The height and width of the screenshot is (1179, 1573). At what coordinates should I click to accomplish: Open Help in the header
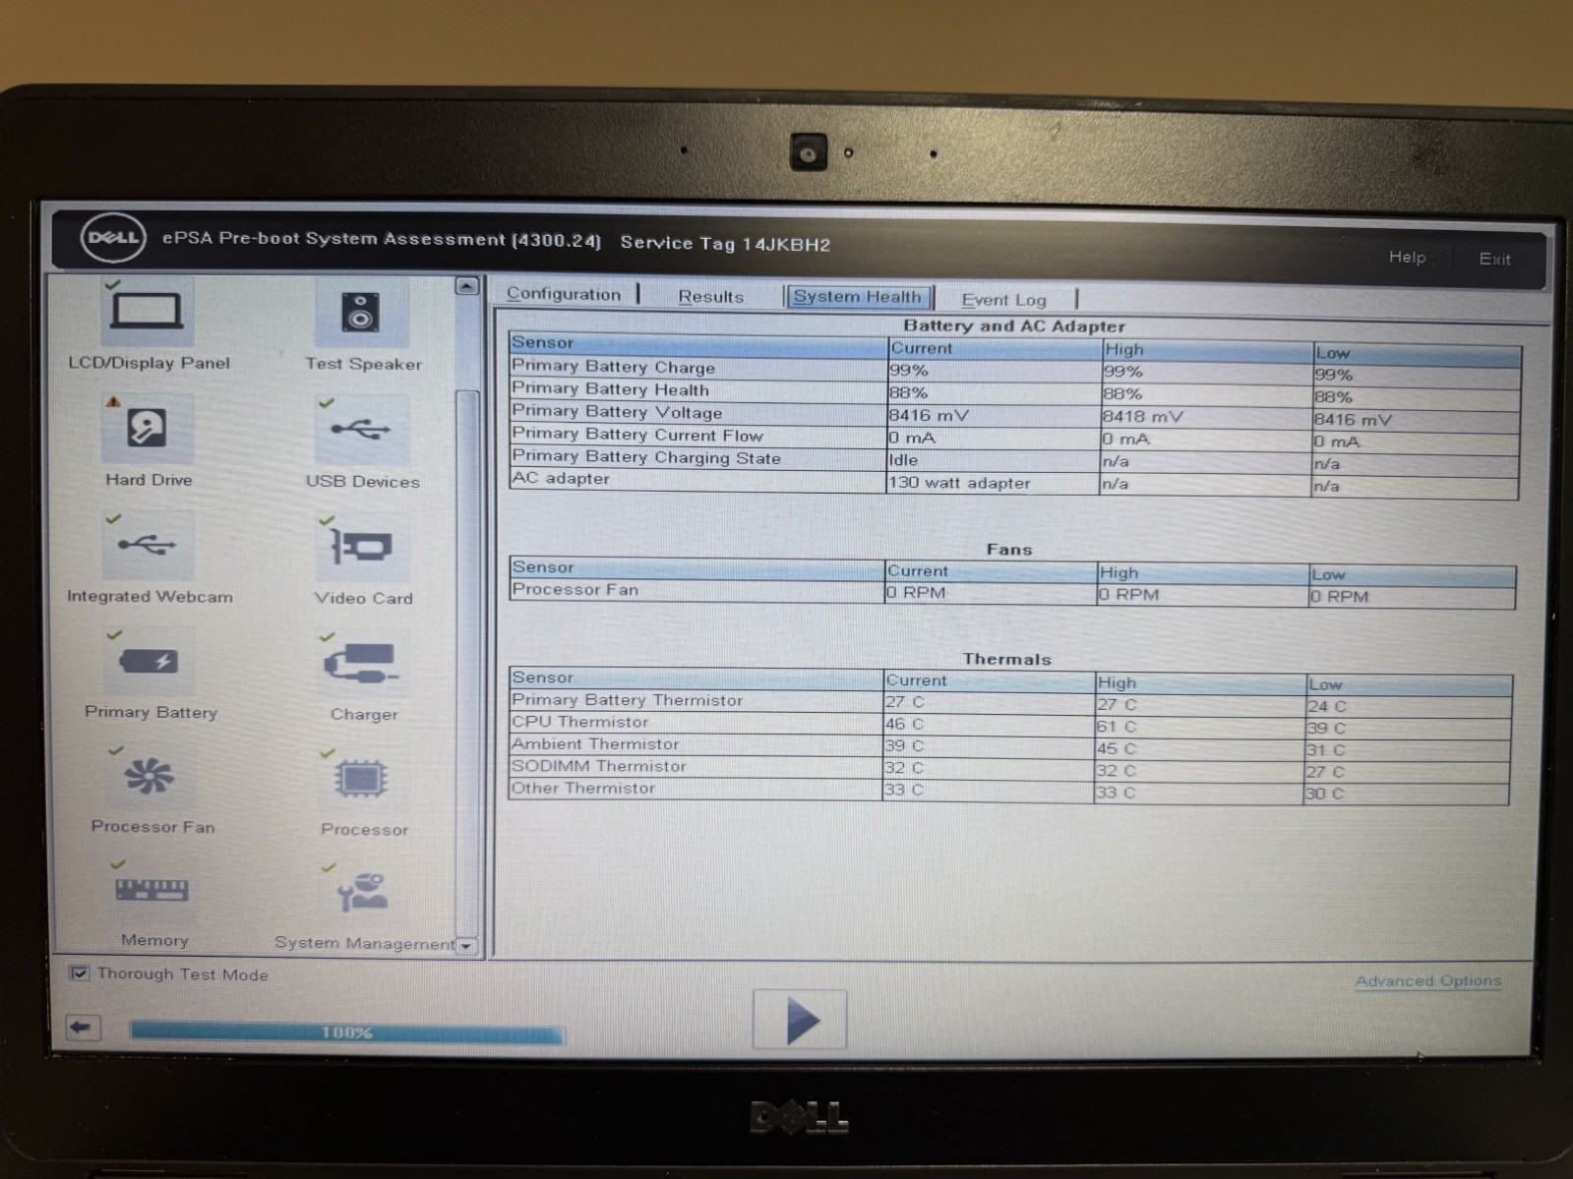coord(1407,257)
